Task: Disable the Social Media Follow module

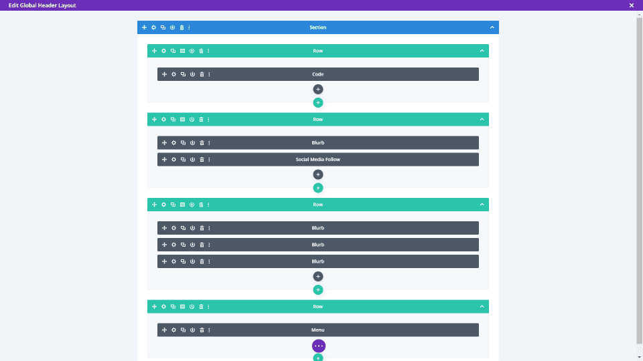Action: coord(192,159)
